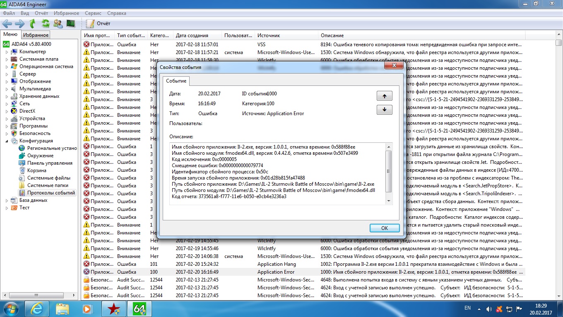Click the volume icon in system tray
The image size is (563, 317).
tap(490, 308)
